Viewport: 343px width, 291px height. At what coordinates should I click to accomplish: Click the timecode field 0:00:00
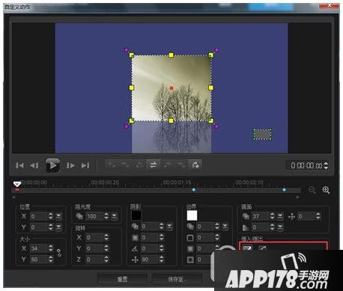click(x=306, y=165)
